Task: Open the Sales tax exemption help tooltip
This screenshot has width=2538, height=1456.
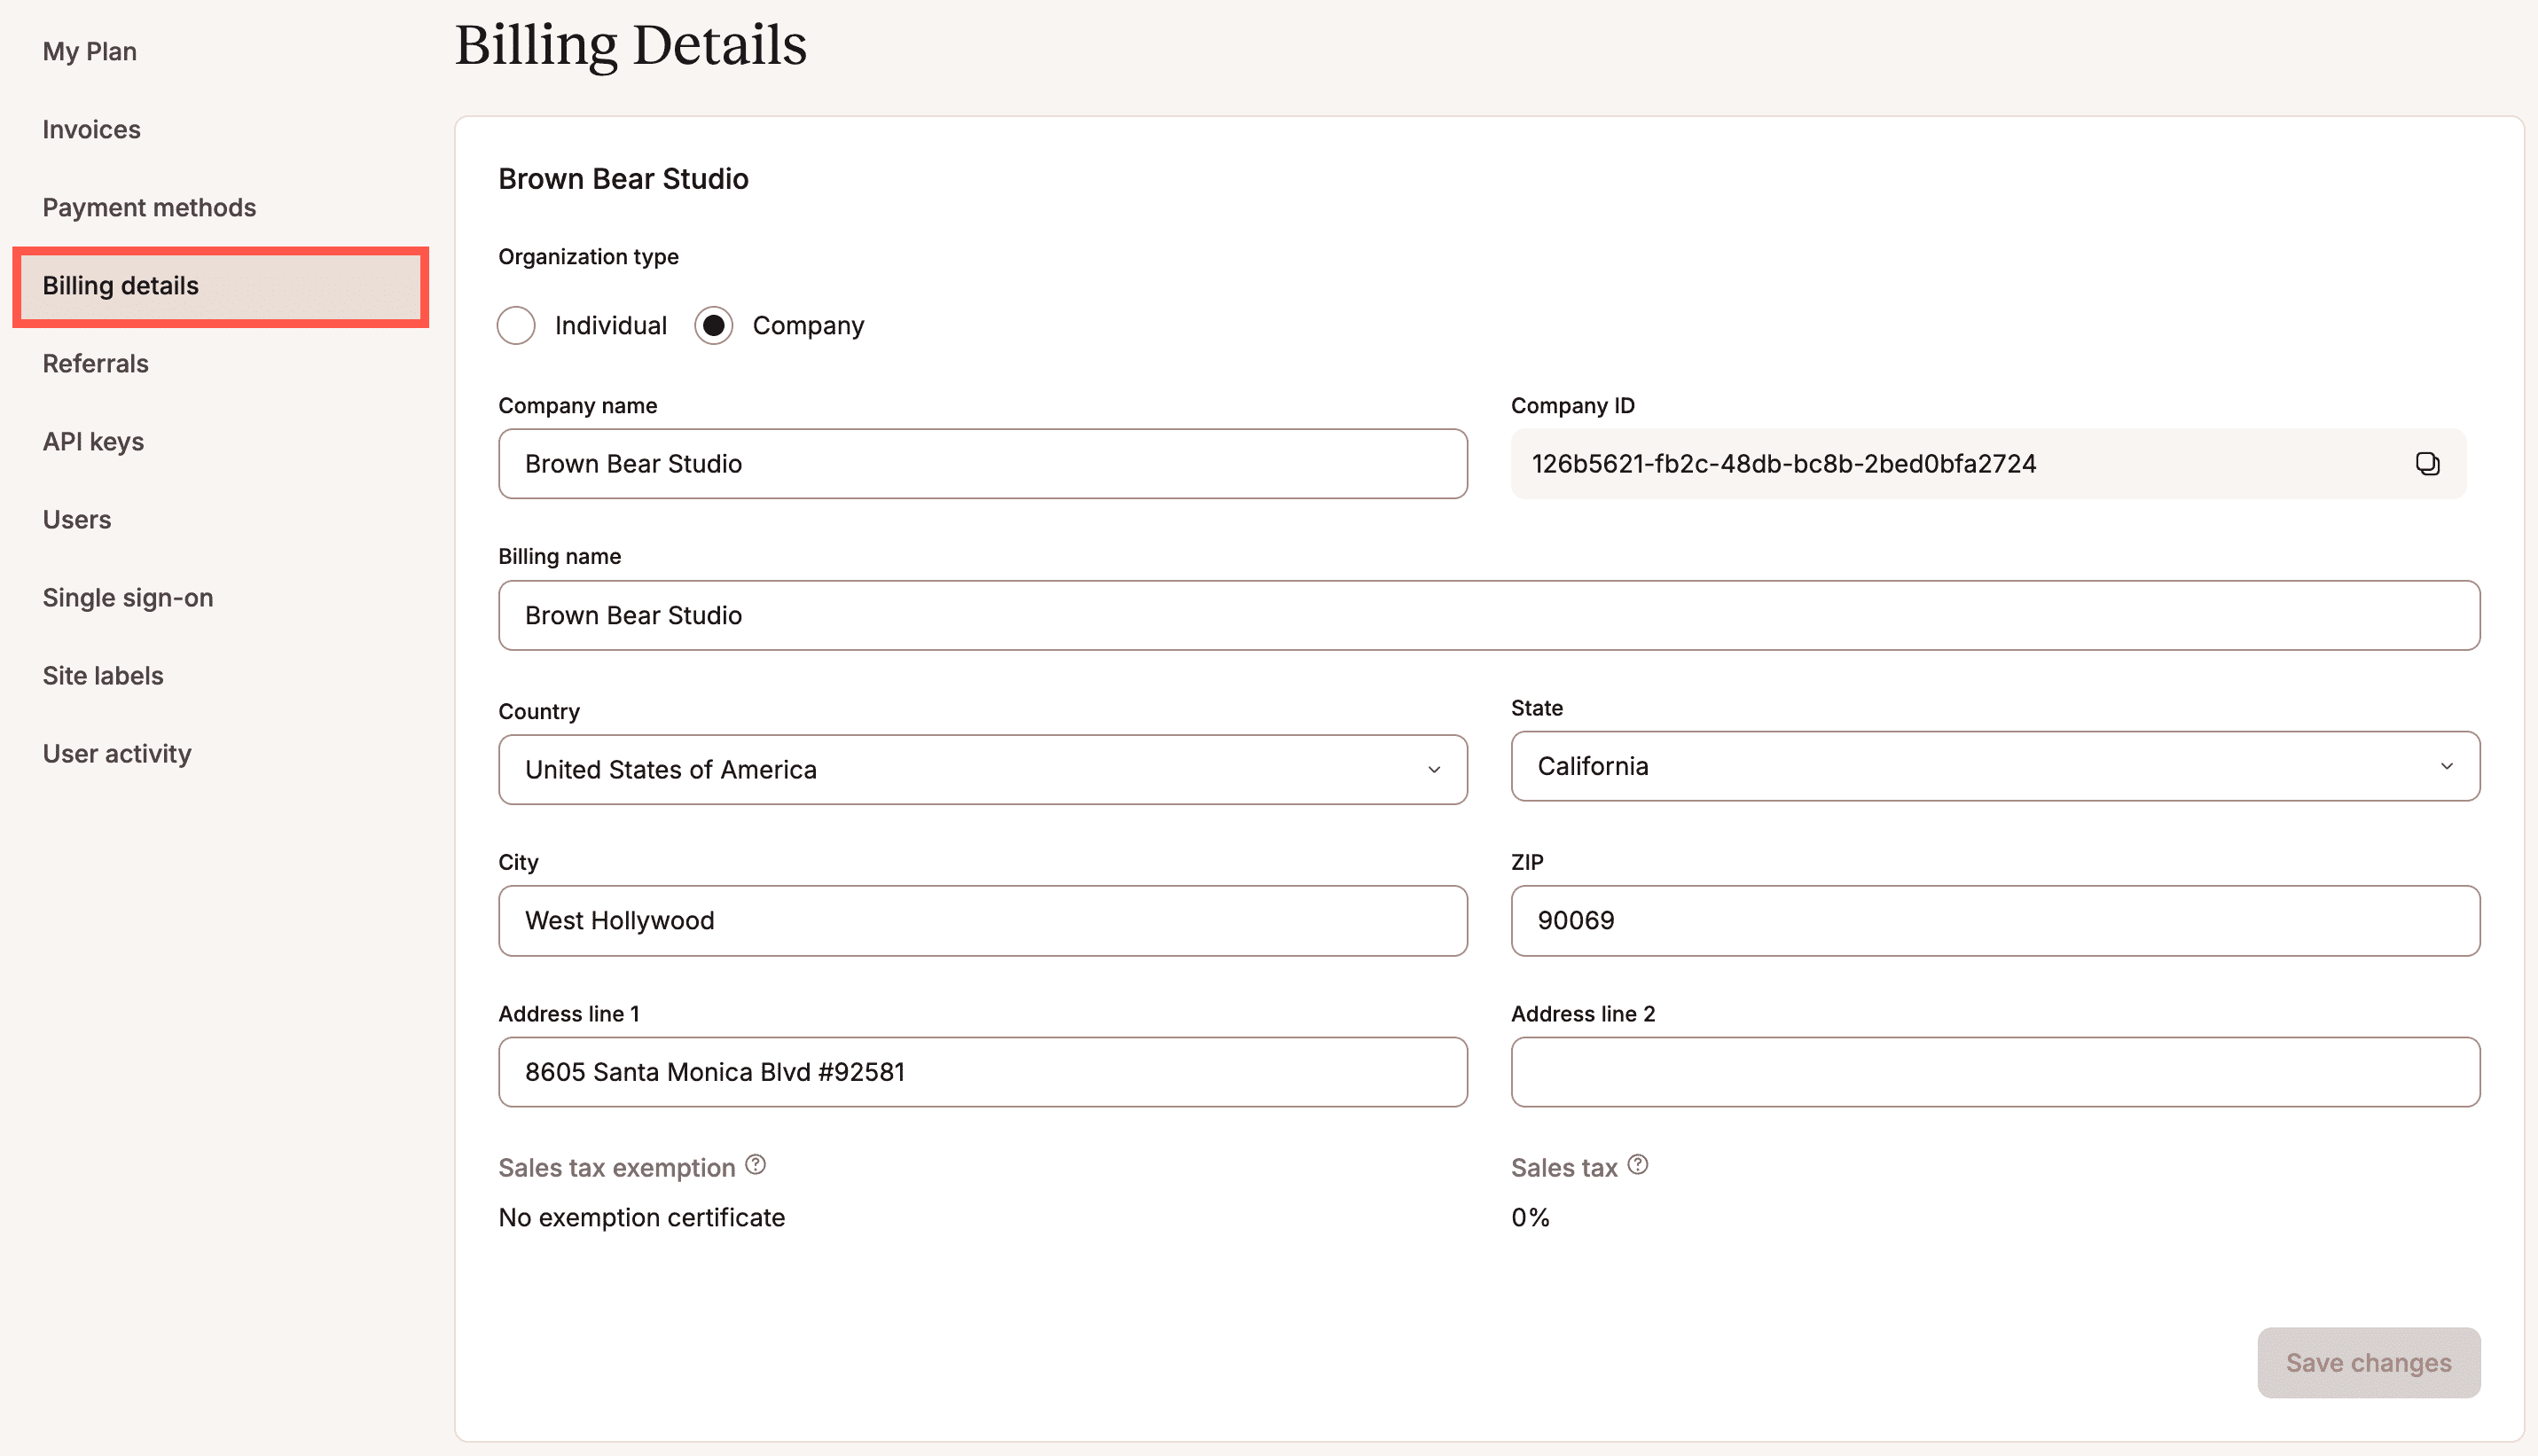Action: (755, 1163)
